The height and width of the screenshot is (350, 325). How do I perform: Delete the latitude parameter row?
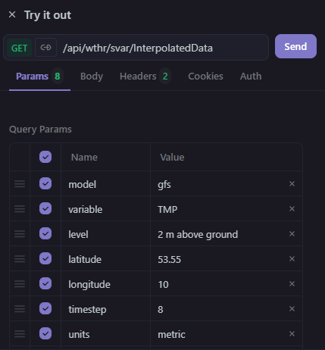(x=292, y=259)
